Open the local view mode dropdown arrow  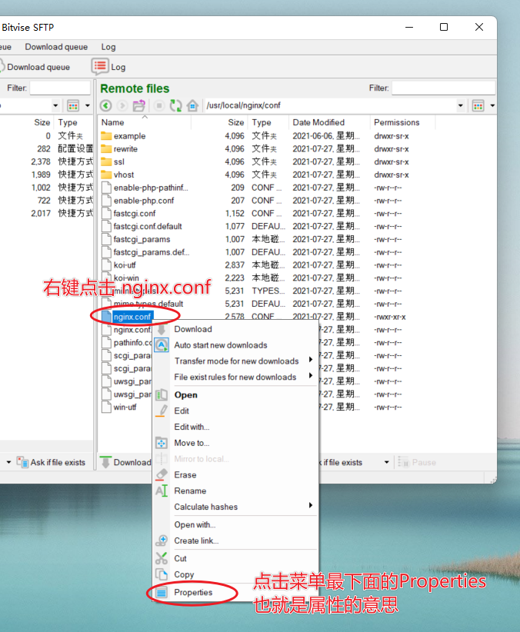point(87,105)
